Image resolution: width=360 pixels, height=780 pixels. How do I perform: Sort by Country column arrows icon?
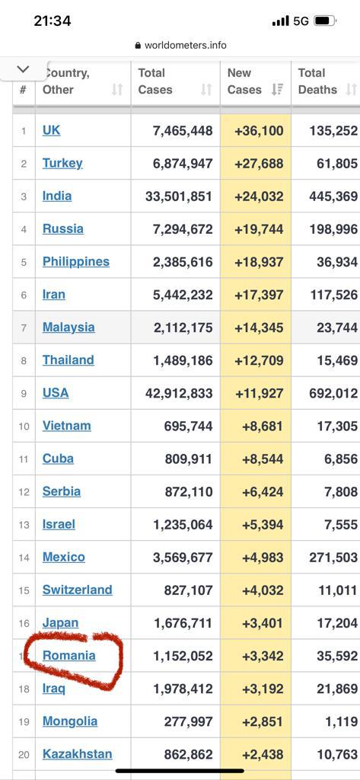[x=117, y=90]
